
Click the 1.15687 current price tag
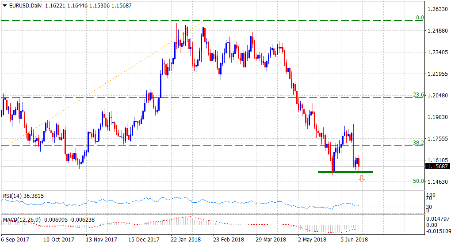coord(438,167)
